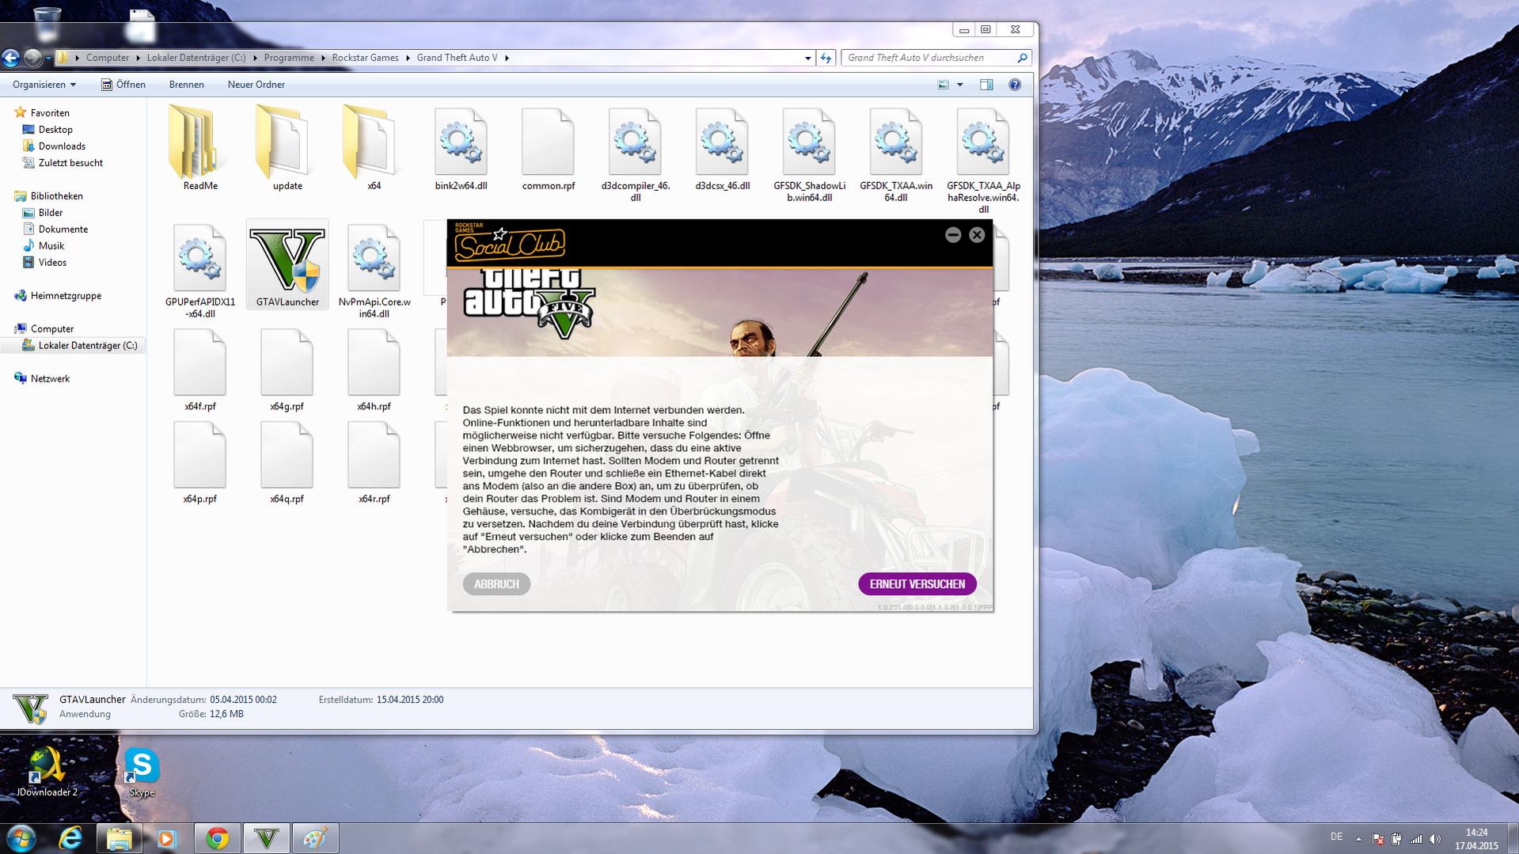This screenshot has height=854, width=1519.
Task: Open the Organisieren dropdown menu
Action: tap(44, 85)
